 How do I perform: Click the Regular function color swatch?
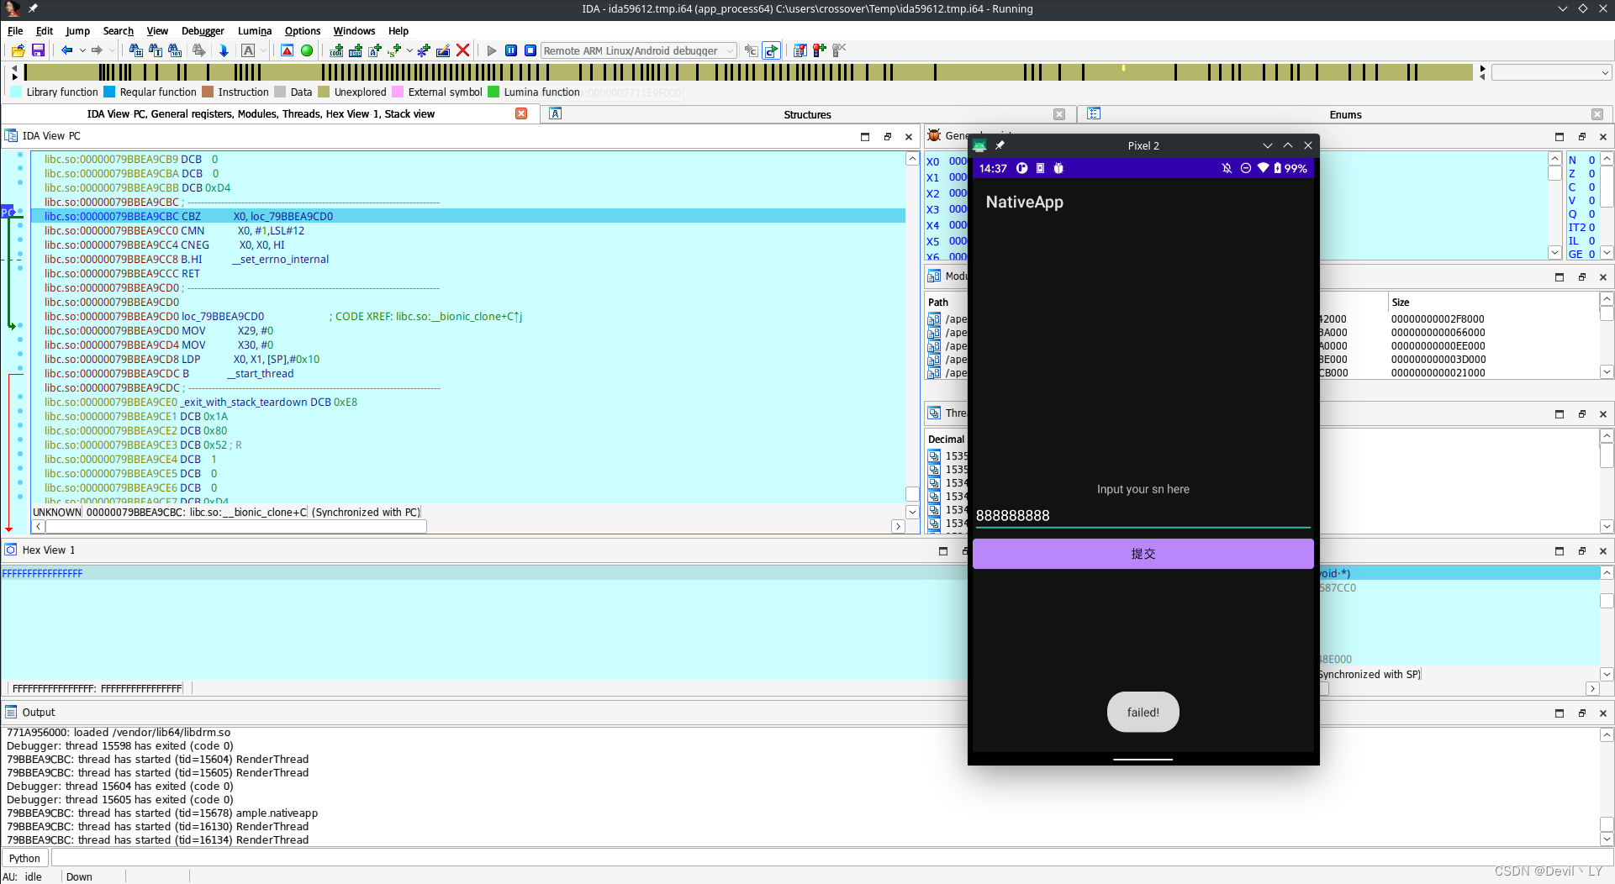click(x=109, y=92)
